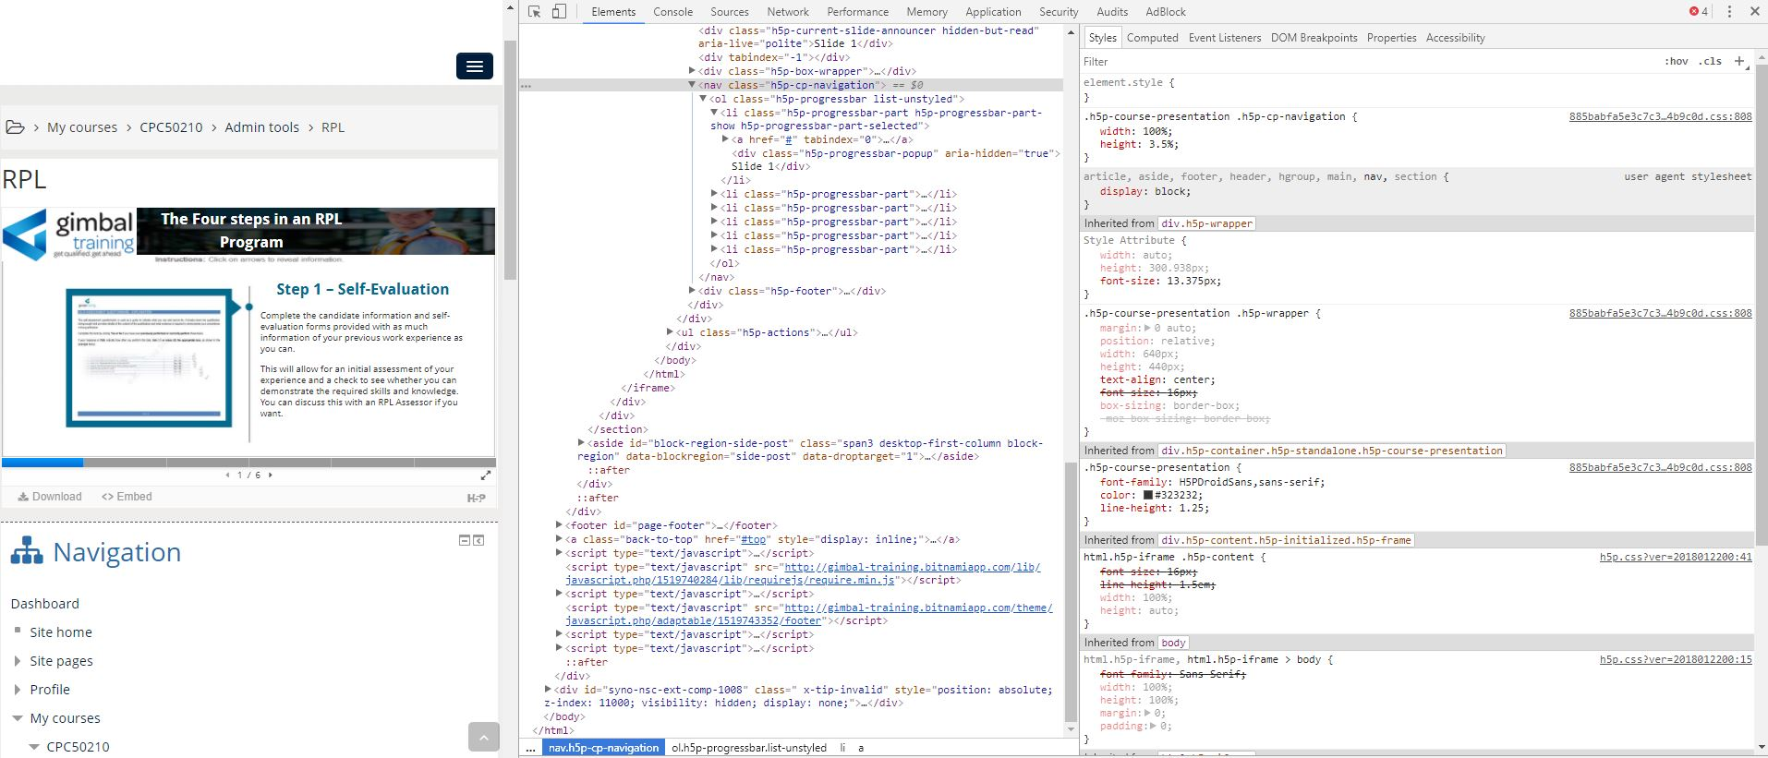
Task: Open the DevTools three-dot customize menu
Action: pos(1729,12)
